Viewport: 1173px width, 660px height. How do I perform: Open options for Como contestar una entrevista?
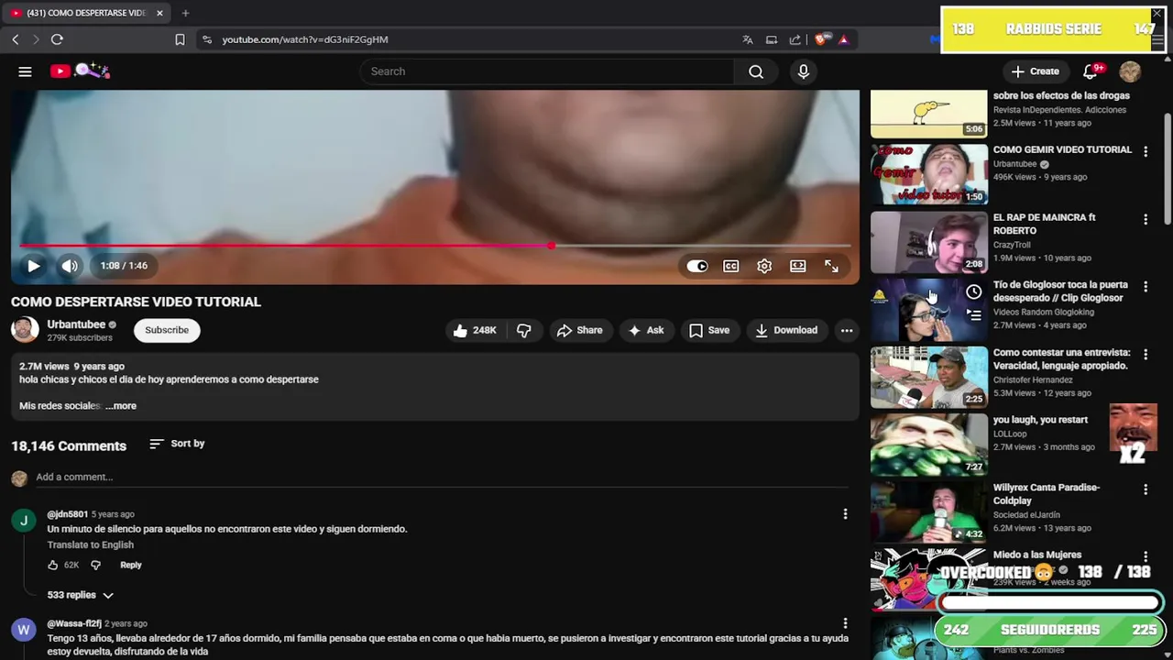coord(1146,354)
